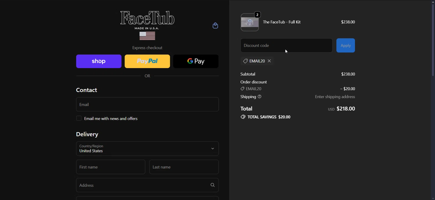Click the – $20.00 discount amount
The height and width of the screenshot is (200, 435).
[347, 89]
